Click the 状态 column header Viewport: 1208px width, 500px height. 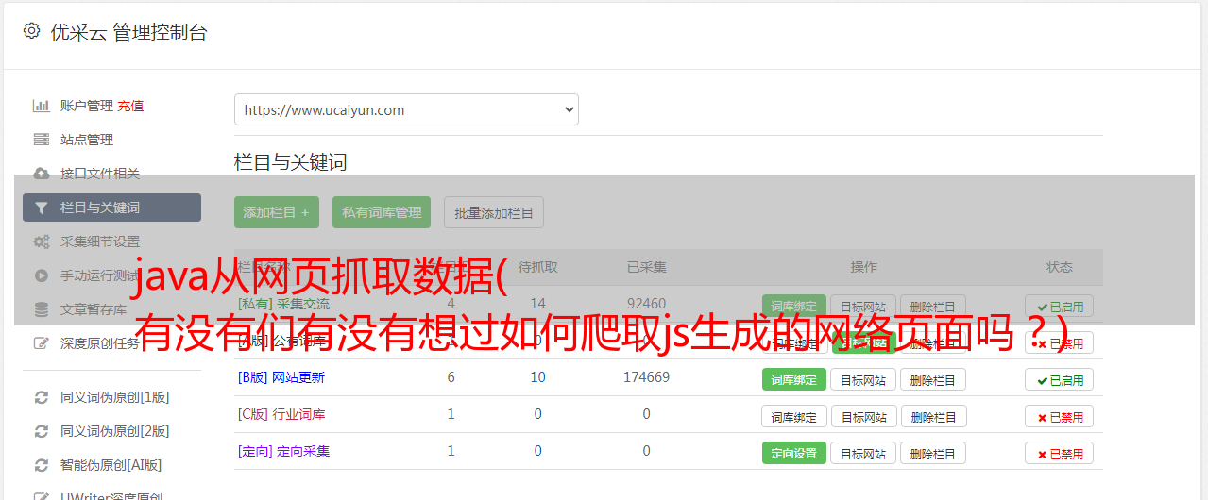click(x=1060, y=267)
